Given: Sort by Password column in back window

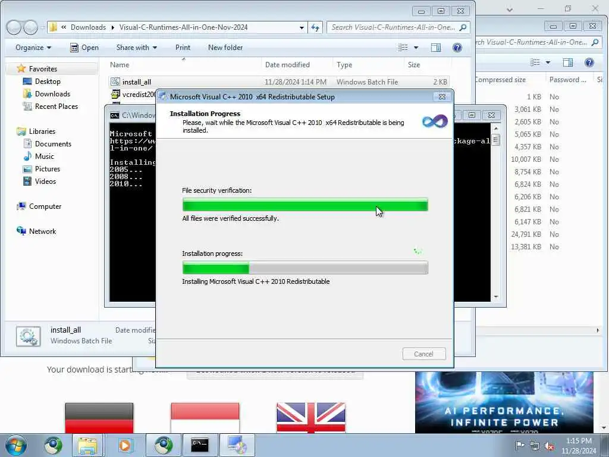Looking at the screenshot, I should 568,80.
